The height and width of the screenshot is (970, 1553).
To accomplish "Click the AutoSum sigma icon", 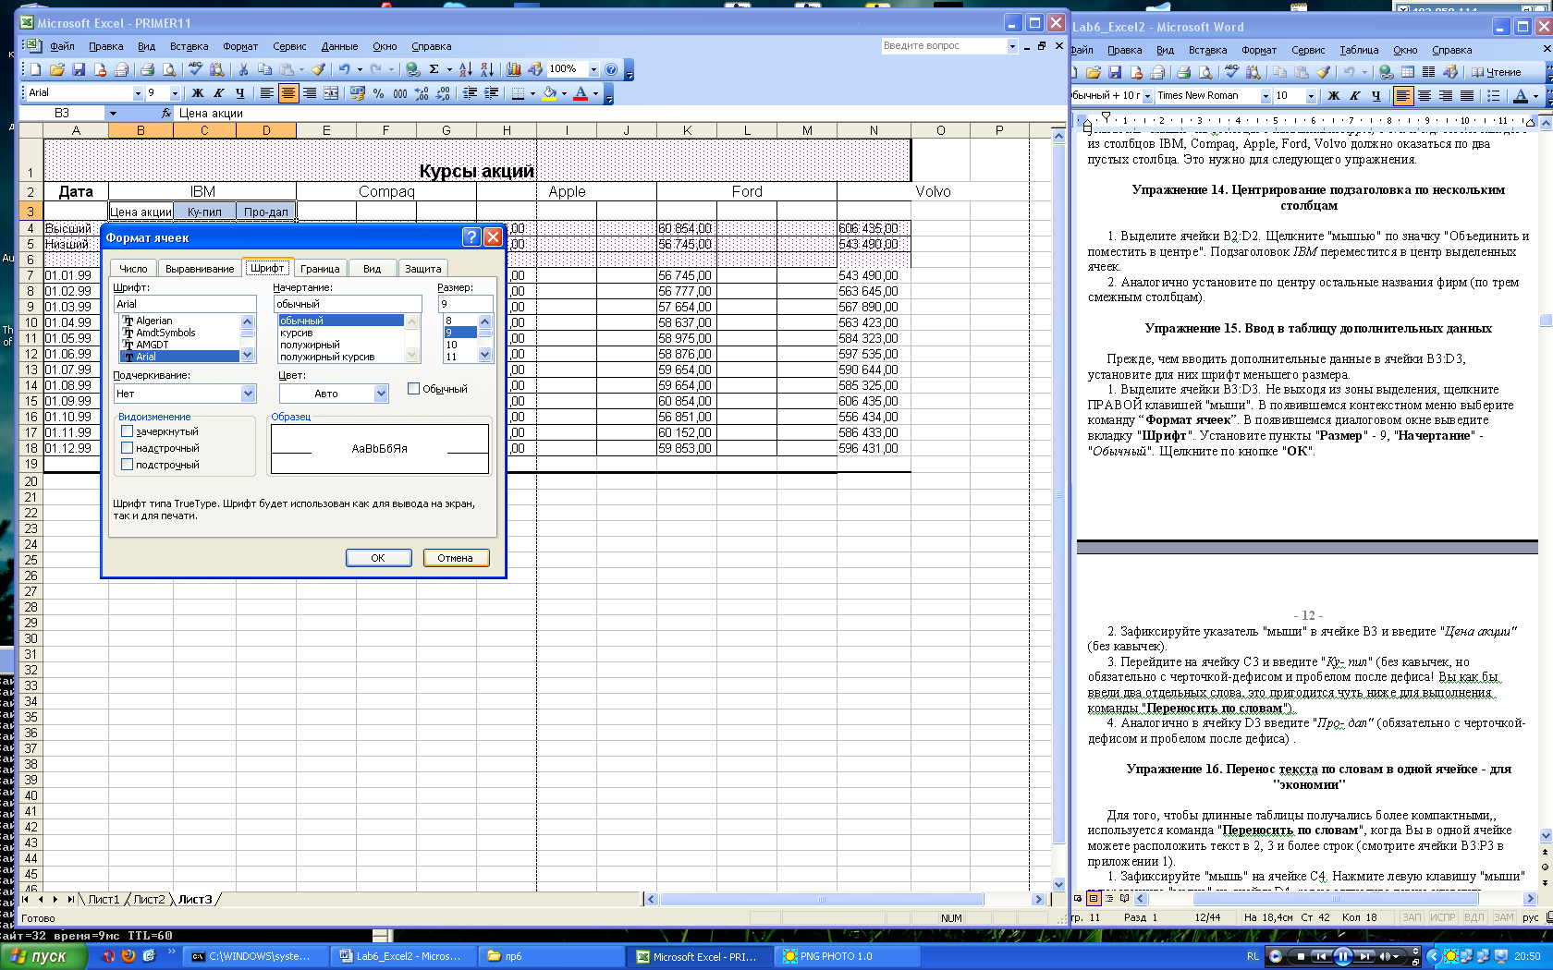I will (434, 69).
